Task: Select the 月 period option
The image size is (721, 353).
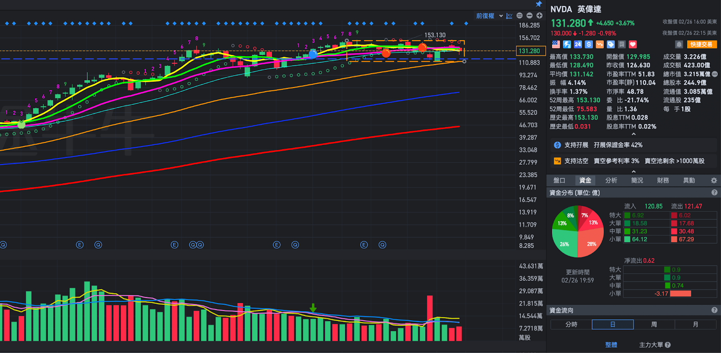Action: 695,325
